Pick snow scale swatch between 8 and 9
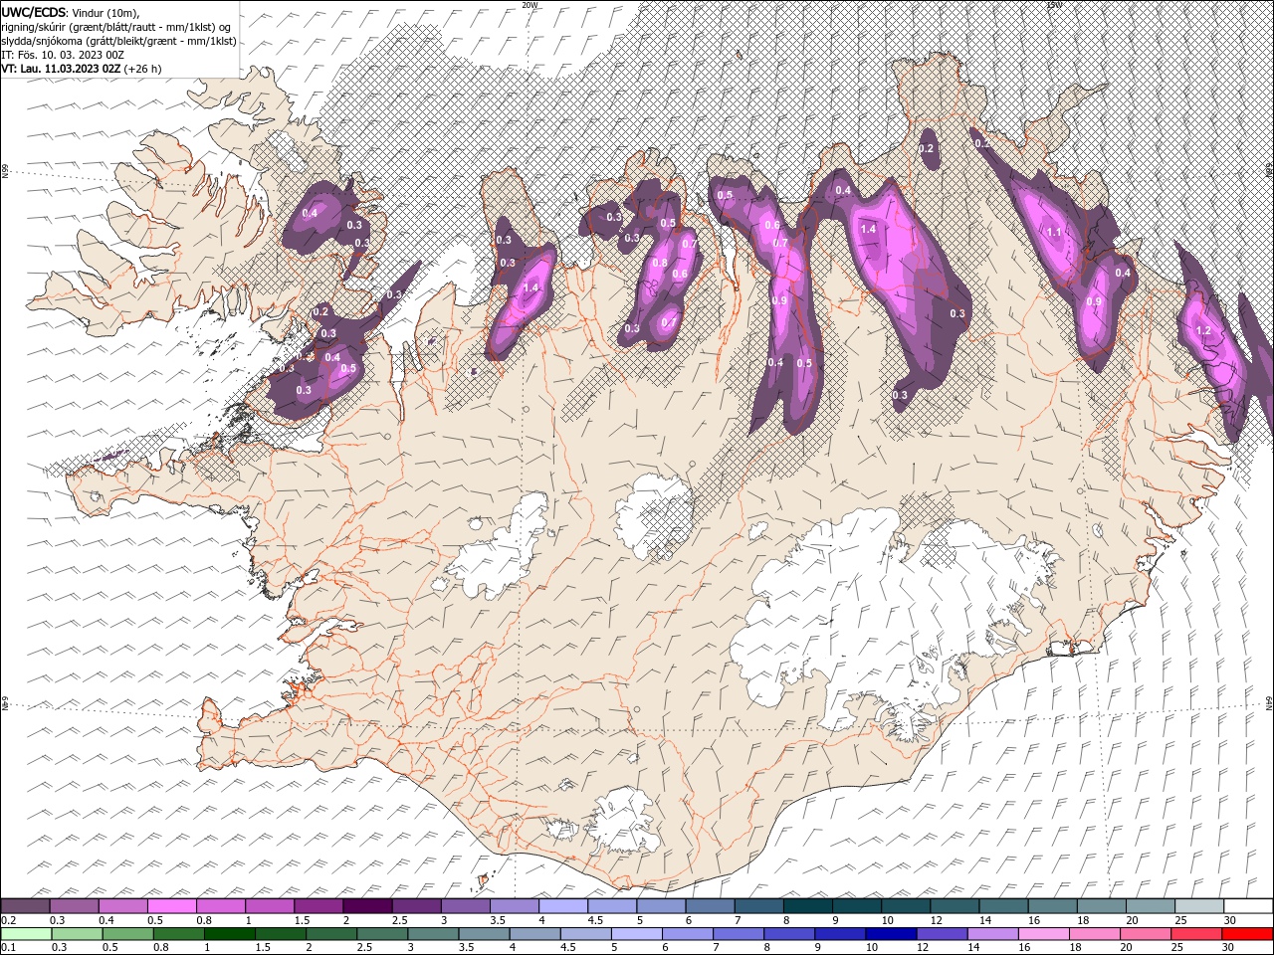Image resolution: width=1274 pixels, height=955 pixels. pos(808,906)
